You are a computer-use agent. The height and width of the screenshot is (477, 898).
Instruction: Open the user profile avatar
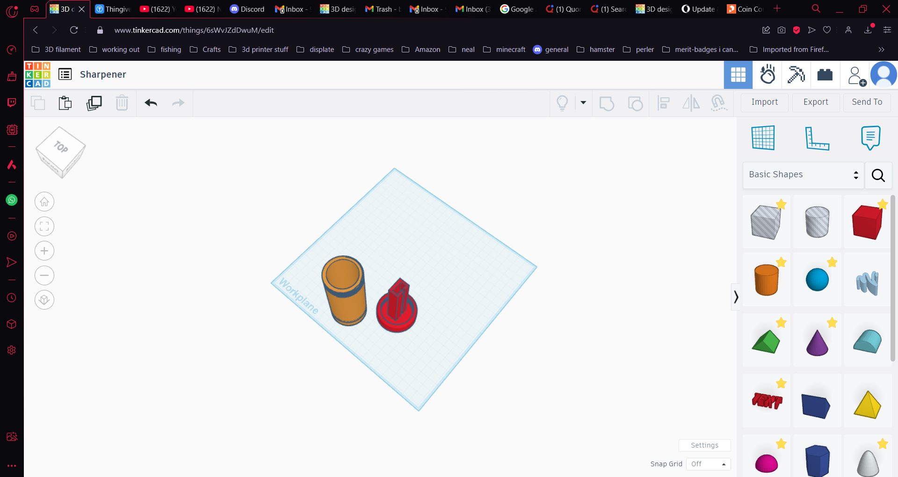tap(884, 75)
